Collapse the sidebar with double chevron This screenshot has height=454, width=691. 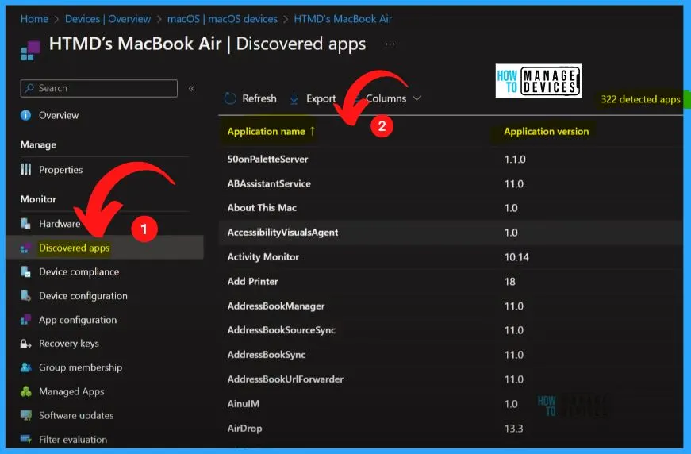point(192,89)
